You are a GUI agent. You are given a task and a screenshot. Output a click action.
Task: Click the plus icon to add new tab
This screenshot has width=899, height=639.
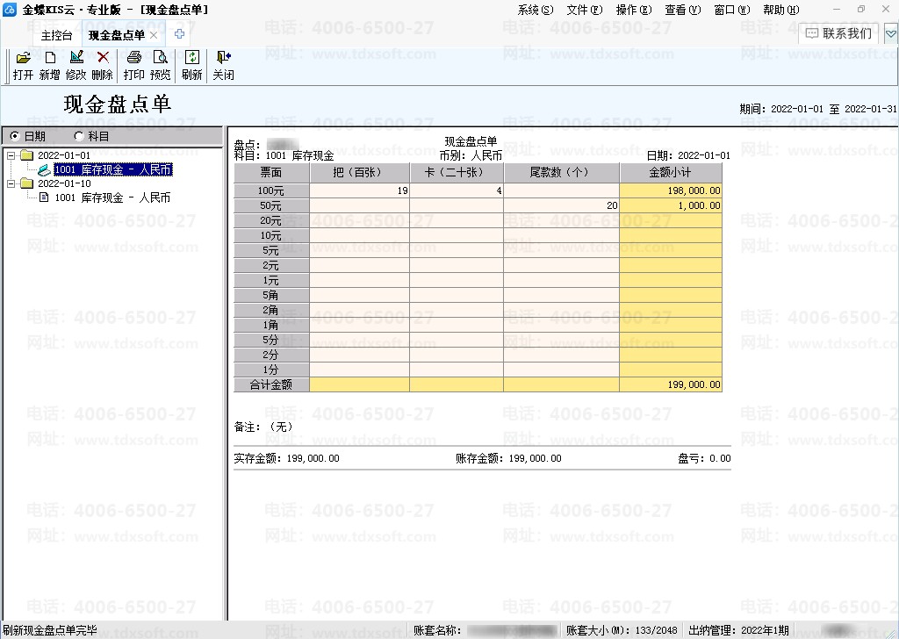[179, 34]
